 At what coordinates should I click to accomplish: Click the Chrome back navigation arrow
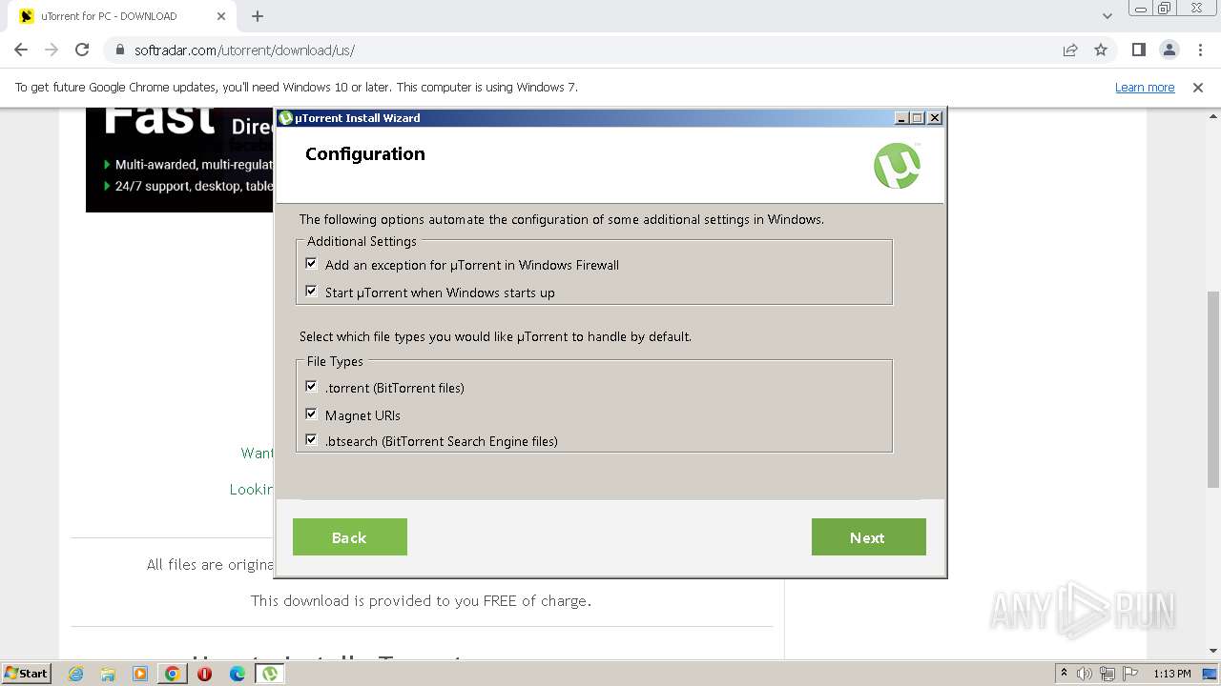pos(21,50)
